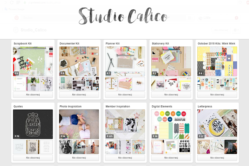249x166 pixels.
Task: Toggle Nie obserwuj under Letterpress board
Action: point(217,158)
